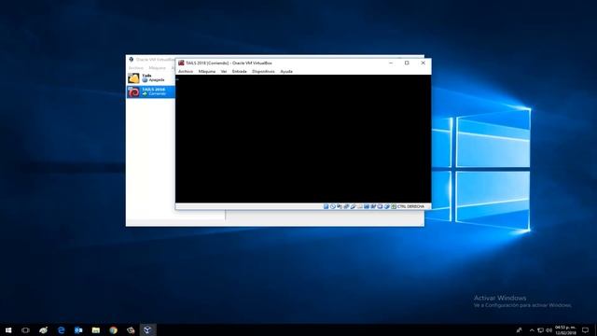Click the audio status icon
This screenshot has width=597, height=336.
(340, 206)
